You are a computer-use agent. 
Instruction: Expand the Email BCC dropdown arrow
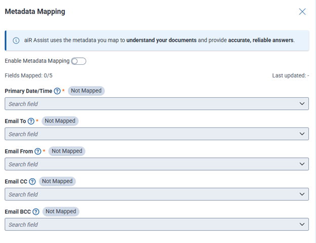302,224
